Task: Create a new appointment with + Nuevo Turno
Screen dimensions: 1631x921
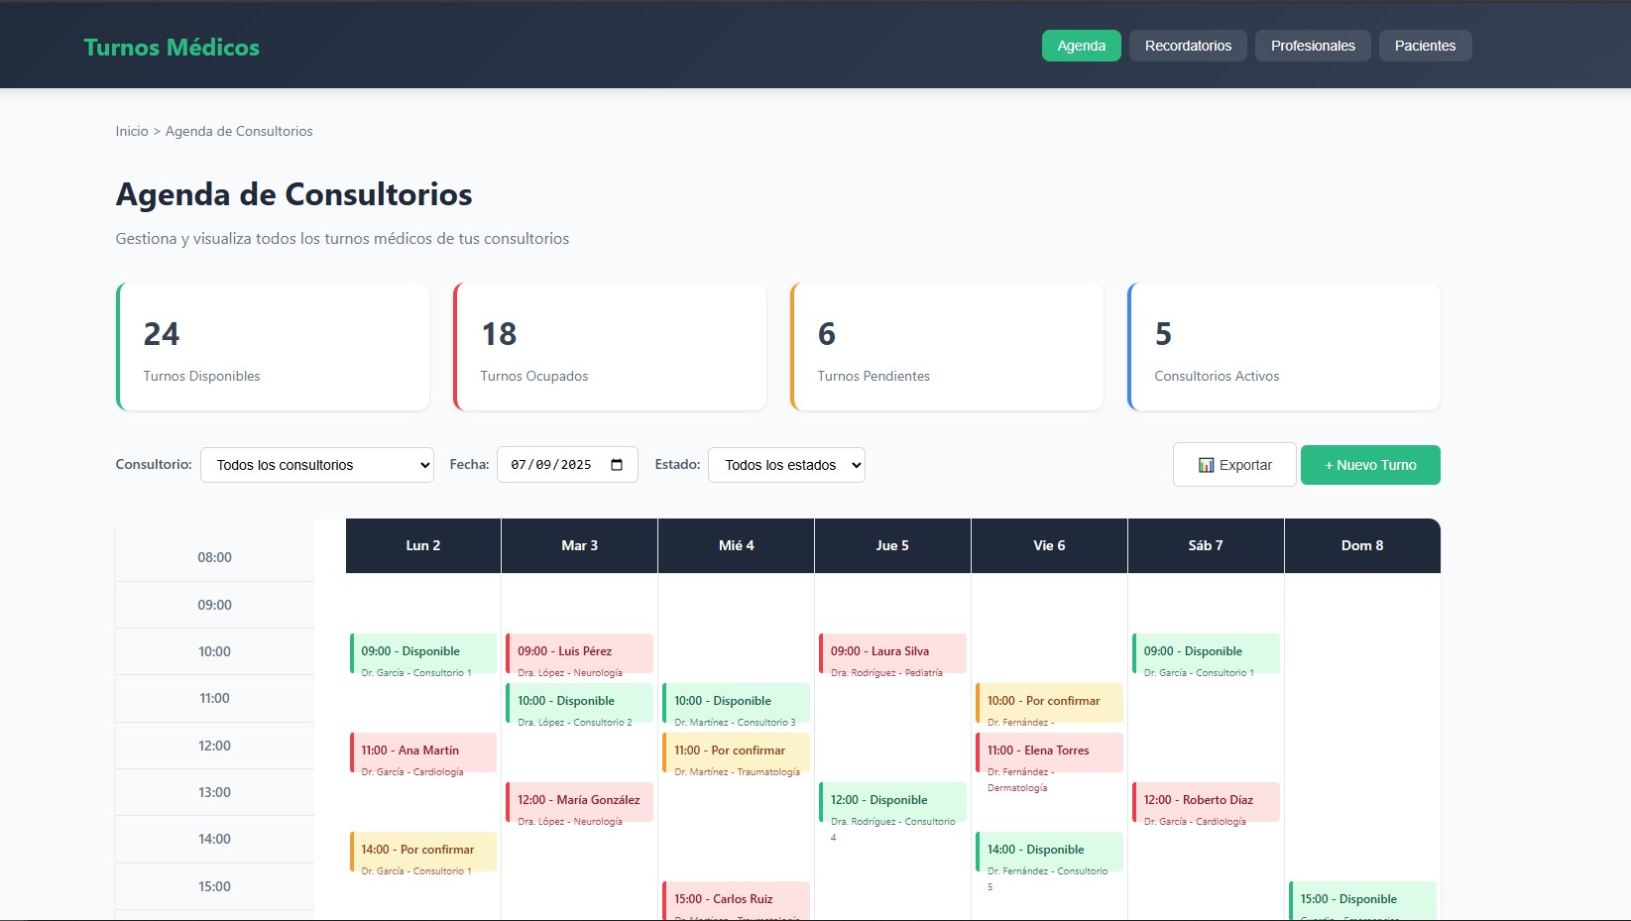Action: coord(1370,465)
